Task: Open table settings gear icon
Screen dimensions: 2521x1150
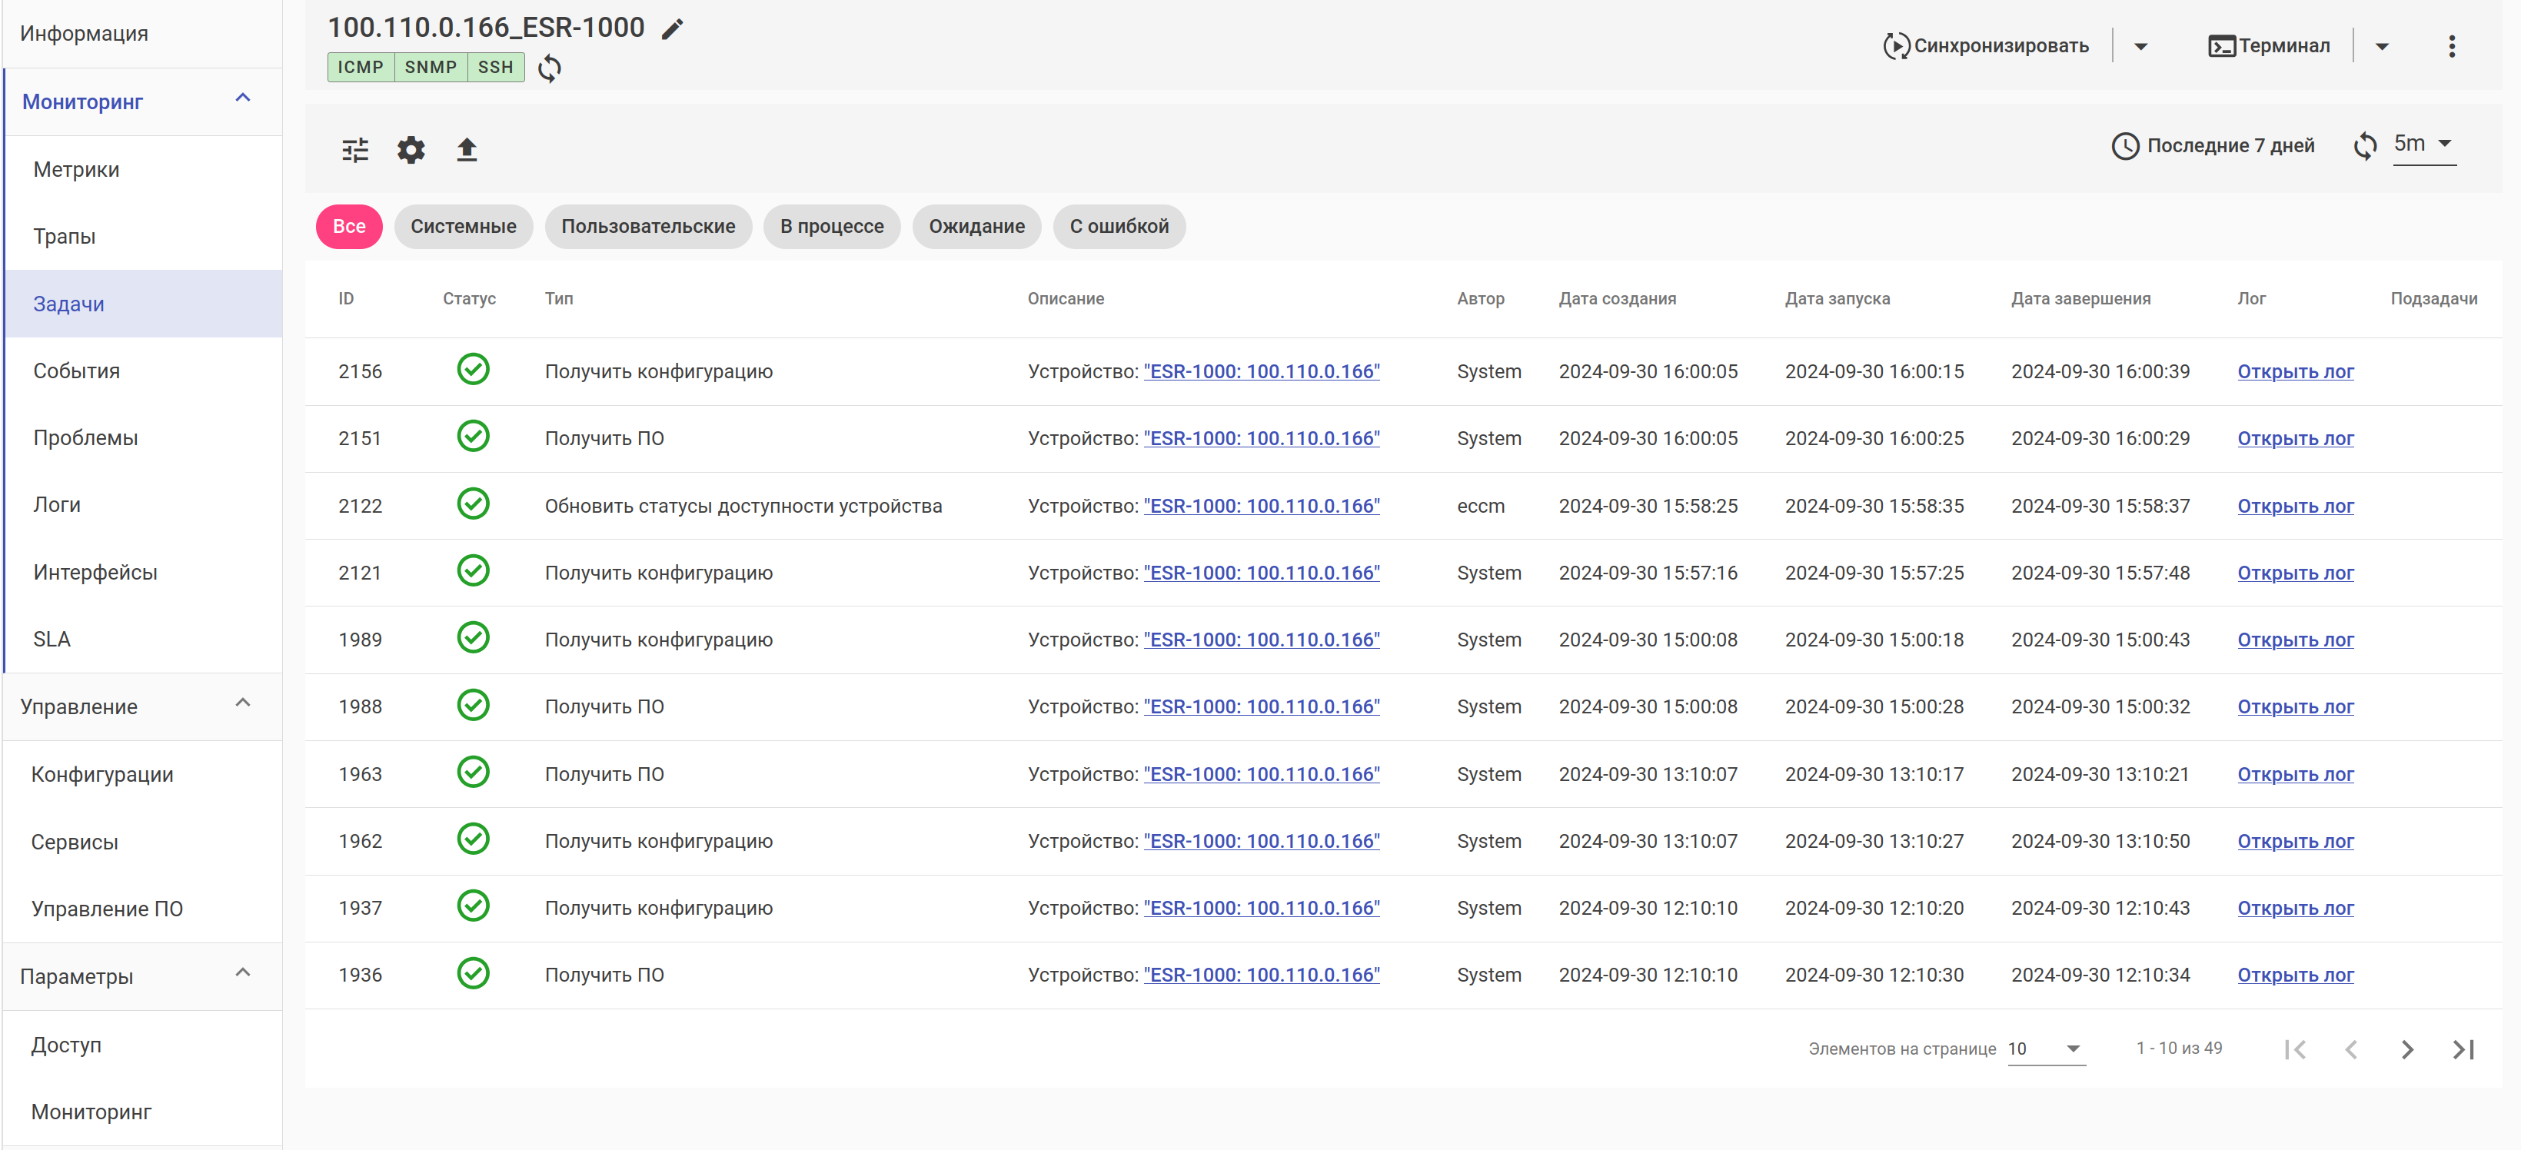Action: pyautogui.click(x=411, y=150)
